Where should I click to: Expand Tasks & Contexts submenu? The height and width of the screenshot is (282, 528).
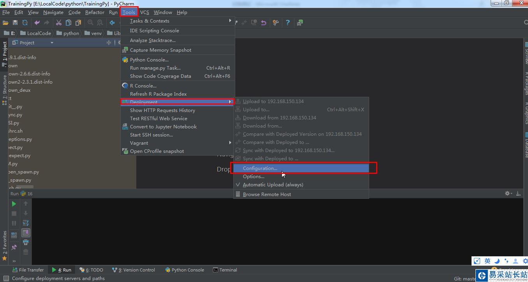coord(178,21)
